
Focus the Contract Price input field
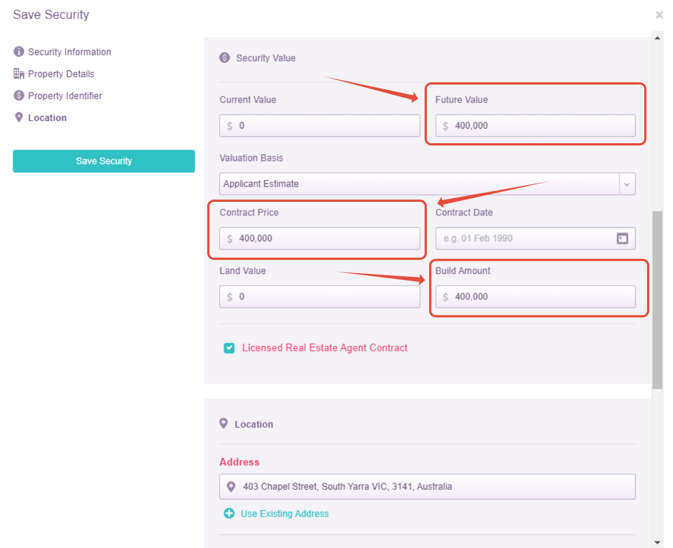(326, 238)
